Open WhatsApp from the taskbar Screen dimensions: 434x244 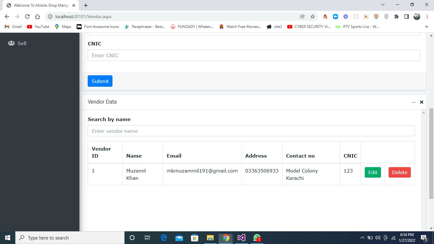(x=256, y=238)
